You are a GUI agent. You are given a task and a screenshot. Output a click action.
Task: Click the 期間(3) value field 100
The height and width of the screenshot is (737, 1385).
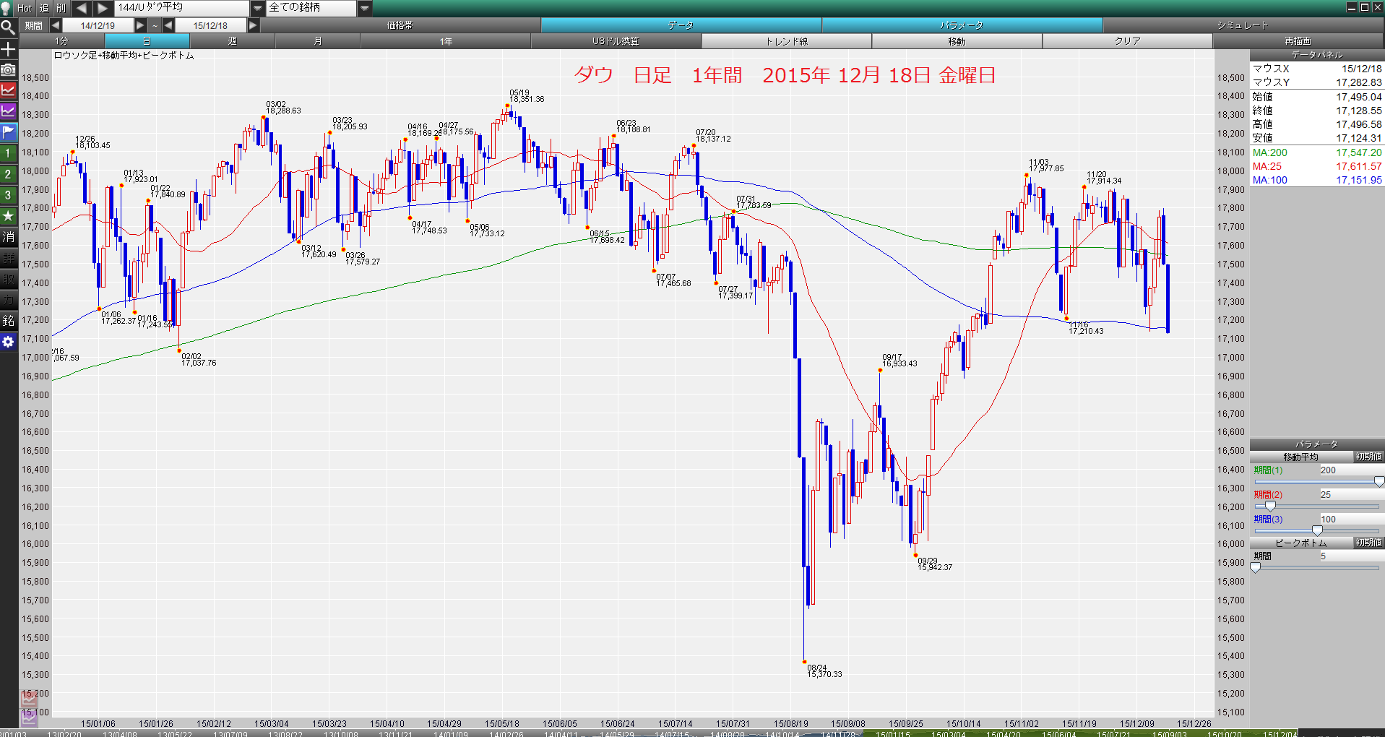pyautogui.click(x=1351, y=519)
